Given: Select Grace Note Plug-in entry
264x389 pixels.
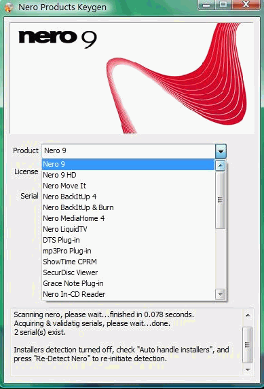Looking at the screenshot, I should click(128, 283).
